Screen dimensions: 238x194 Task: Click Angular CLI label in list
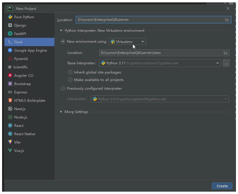click(24, 75)
